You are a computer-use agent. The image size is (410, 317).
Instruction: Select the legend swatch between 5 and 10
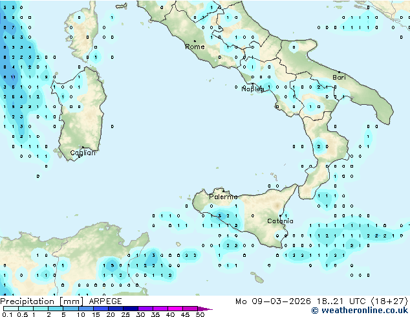tap(70, 309)
